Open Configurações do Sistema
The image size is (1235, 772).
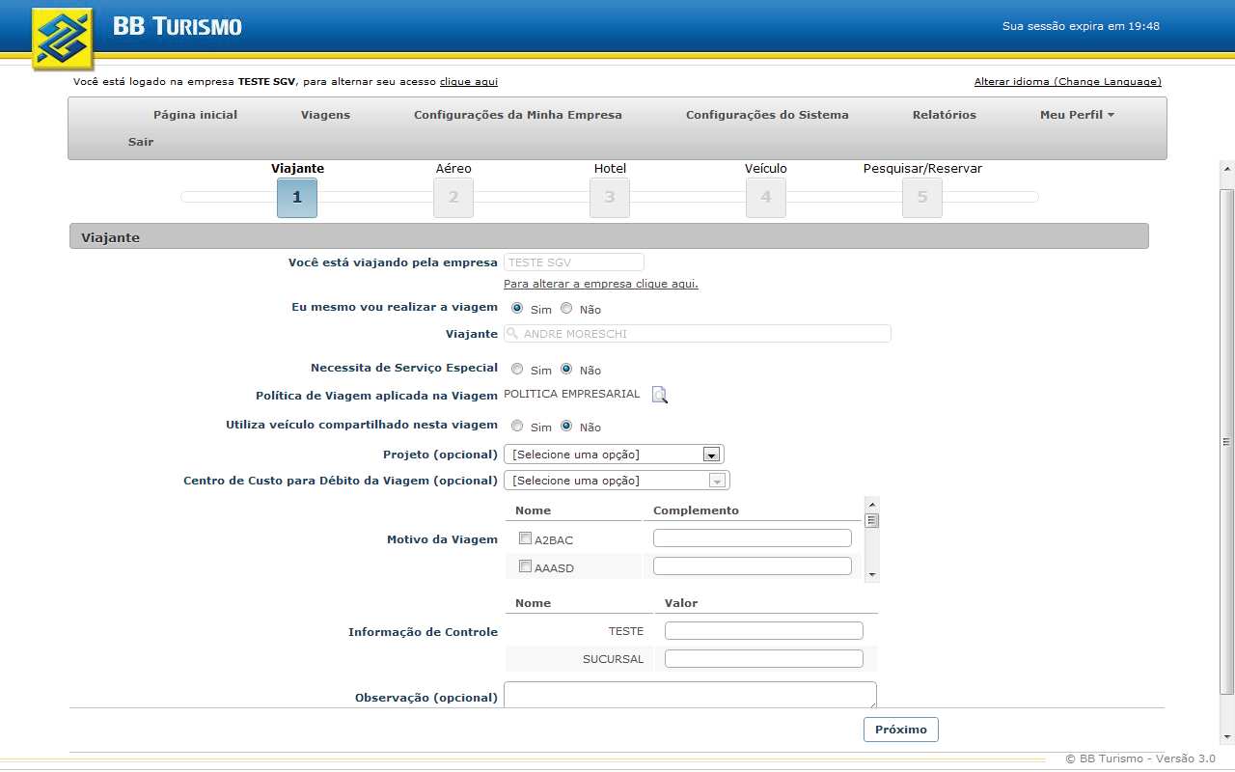(x=767, y=115)
